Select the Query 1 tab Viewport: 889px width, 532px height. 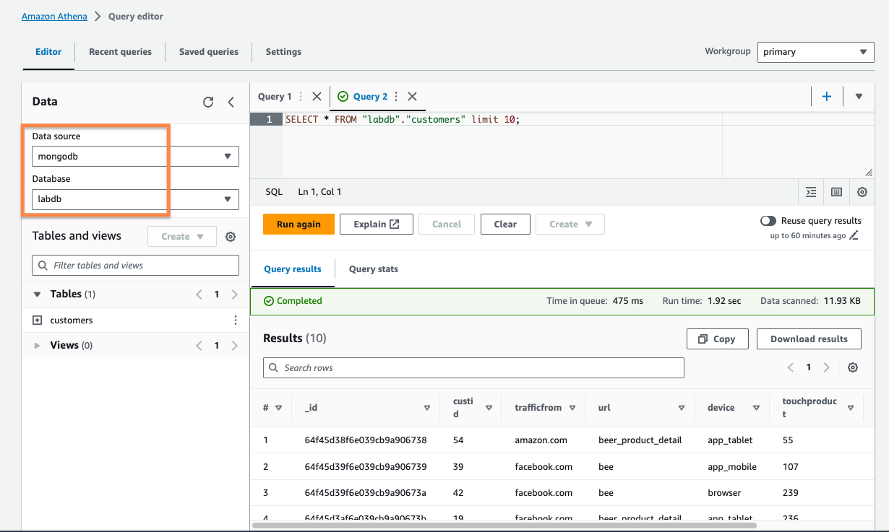point(275,96)
